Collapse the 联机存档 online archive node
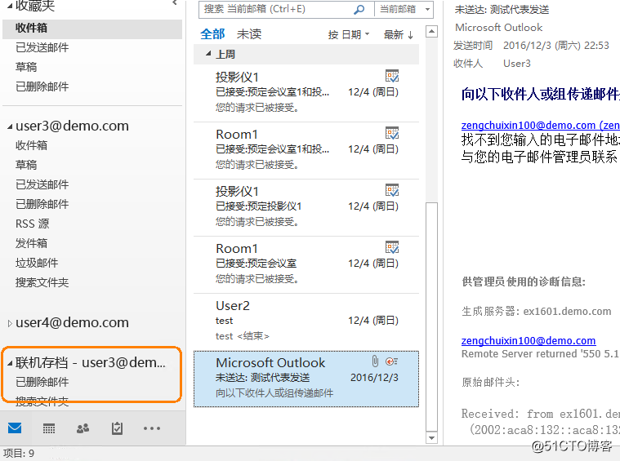The height and width of the screenshot is (461, 620). 10,363
